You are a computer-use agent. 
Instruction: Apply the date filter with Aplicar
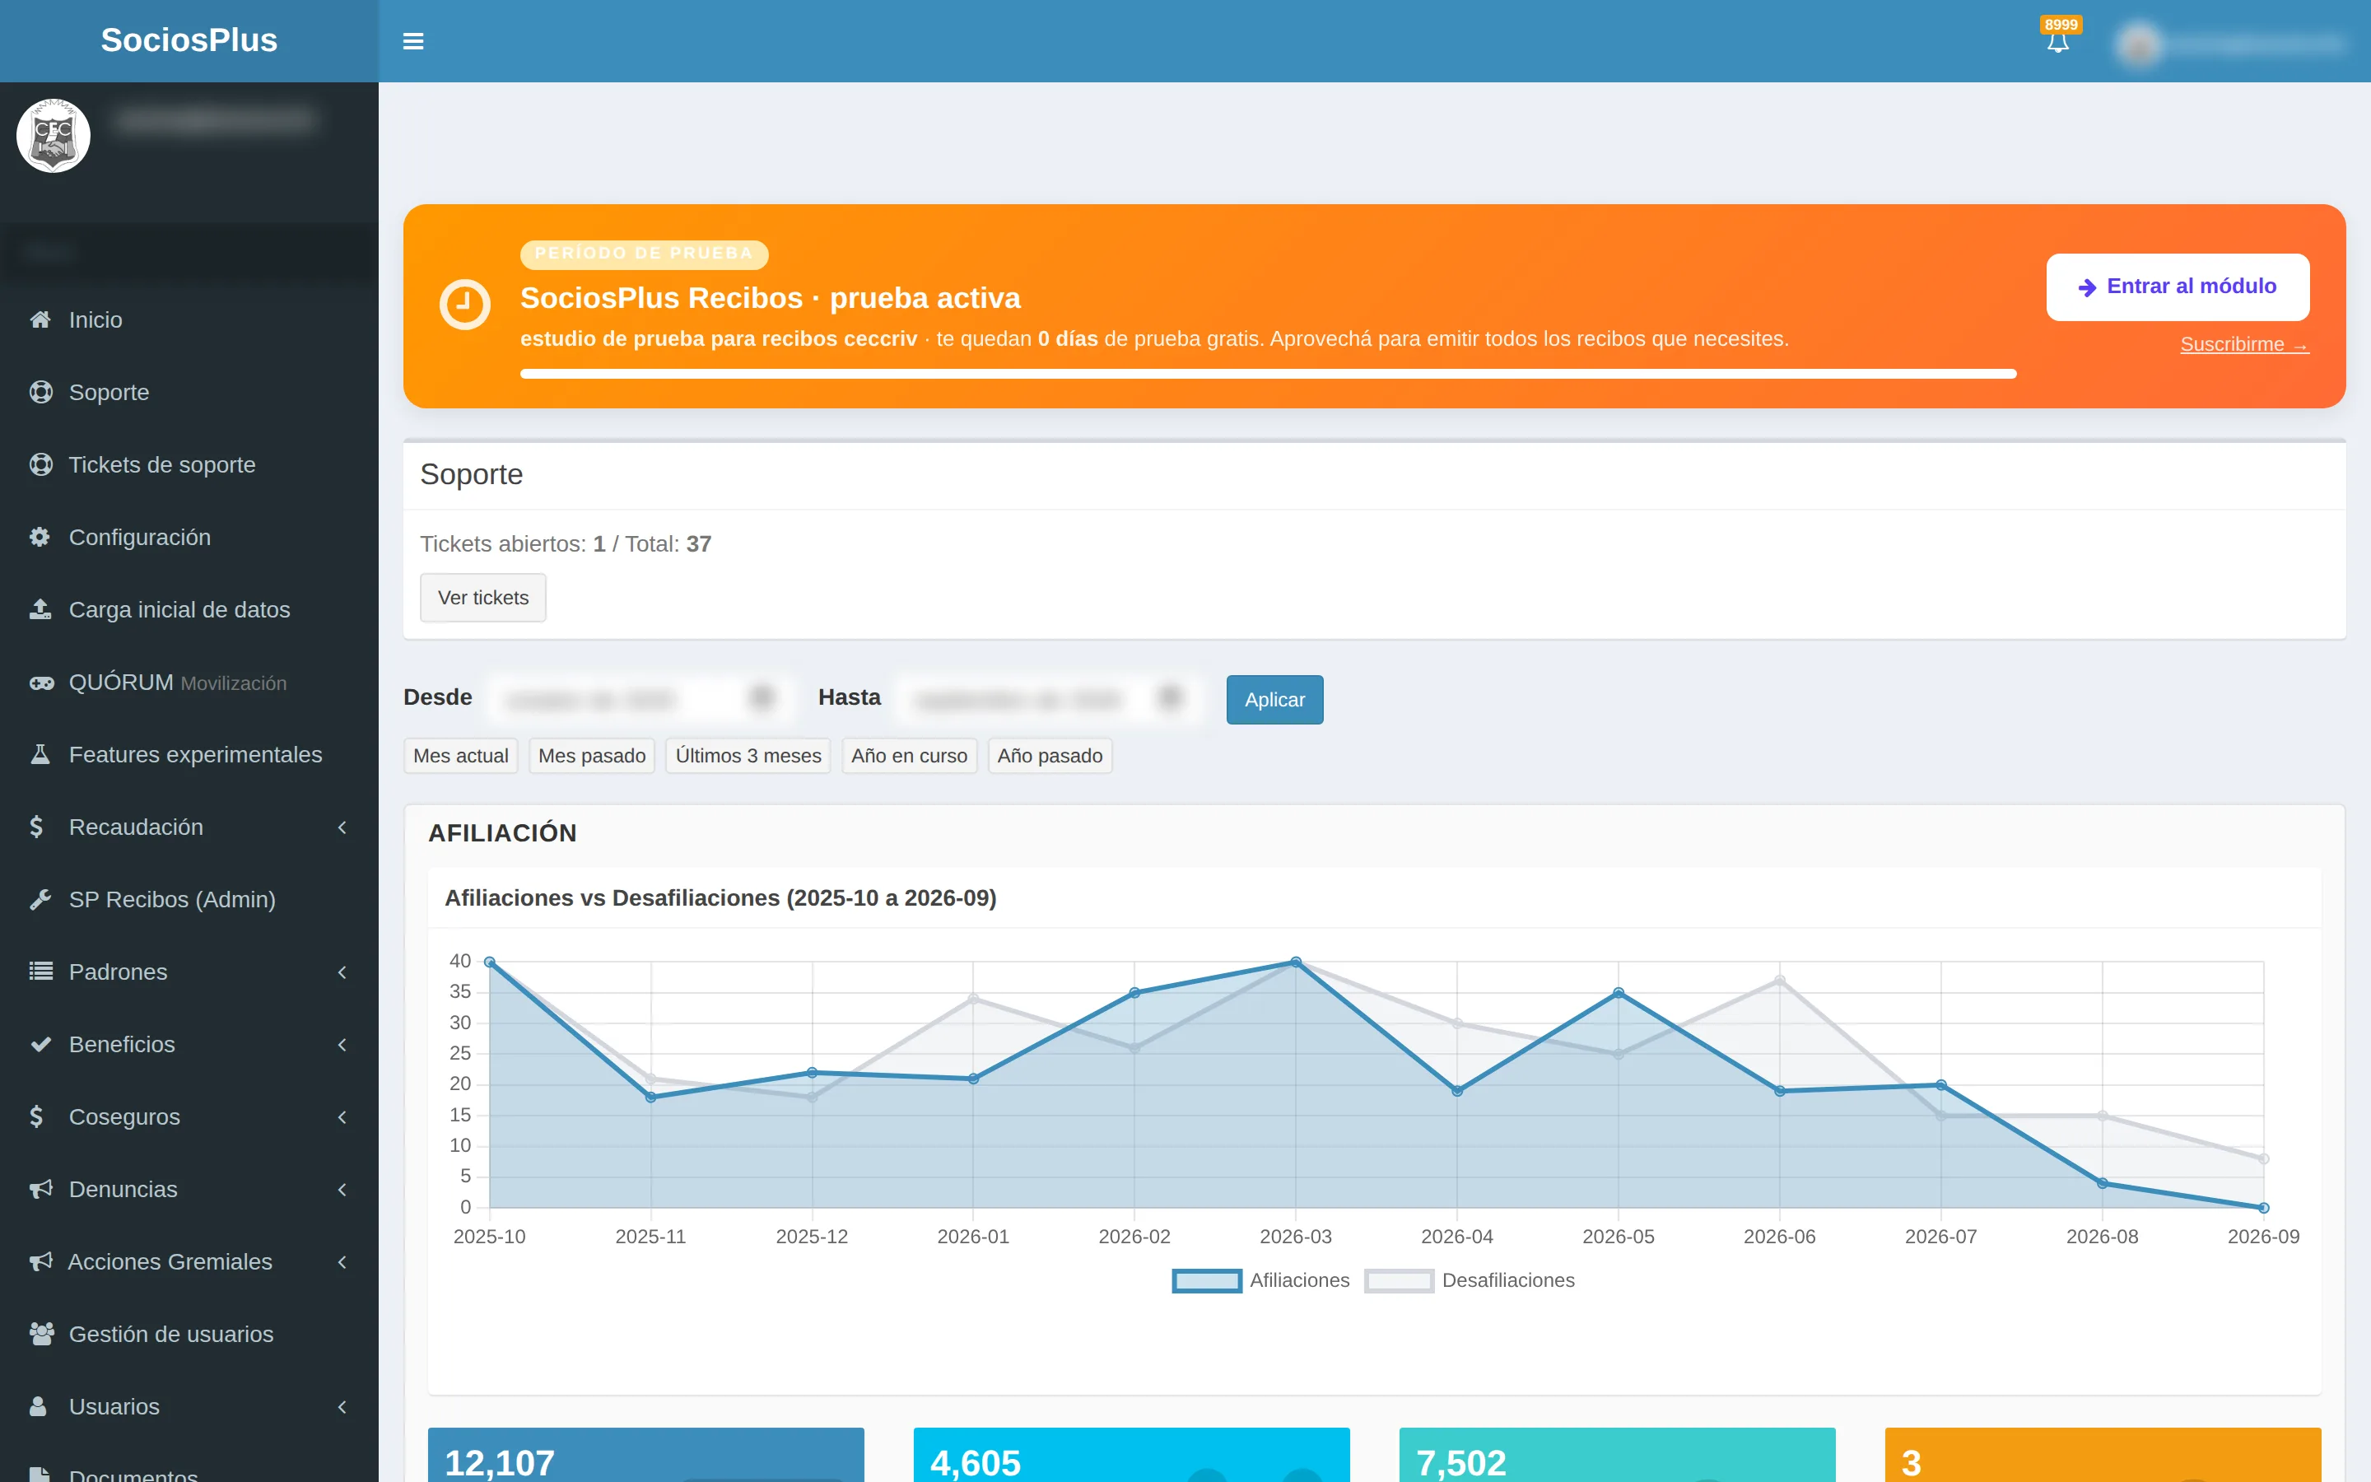coord(1274,699)
